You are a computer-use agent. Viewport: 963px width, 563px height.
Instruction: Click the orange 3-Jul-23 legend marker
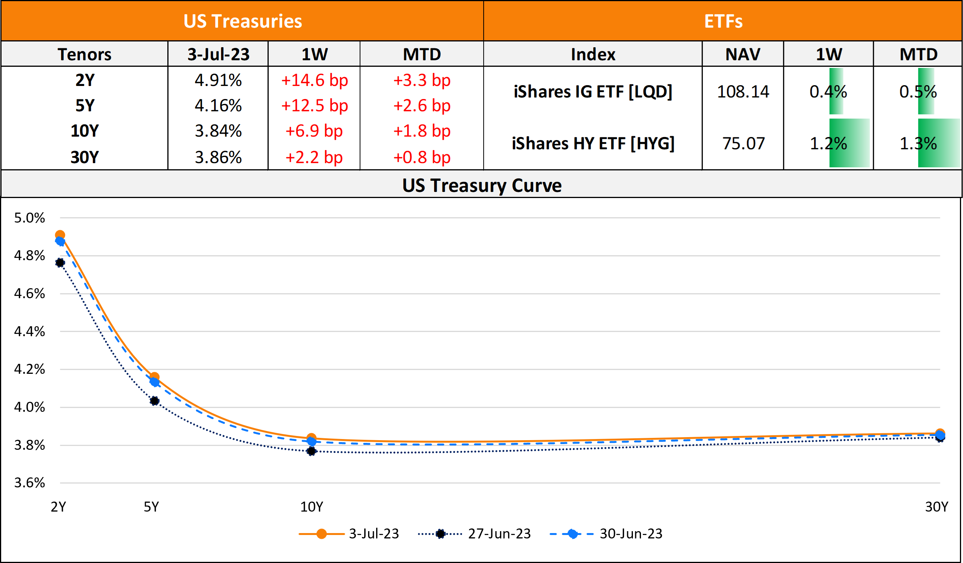point(322,534)
